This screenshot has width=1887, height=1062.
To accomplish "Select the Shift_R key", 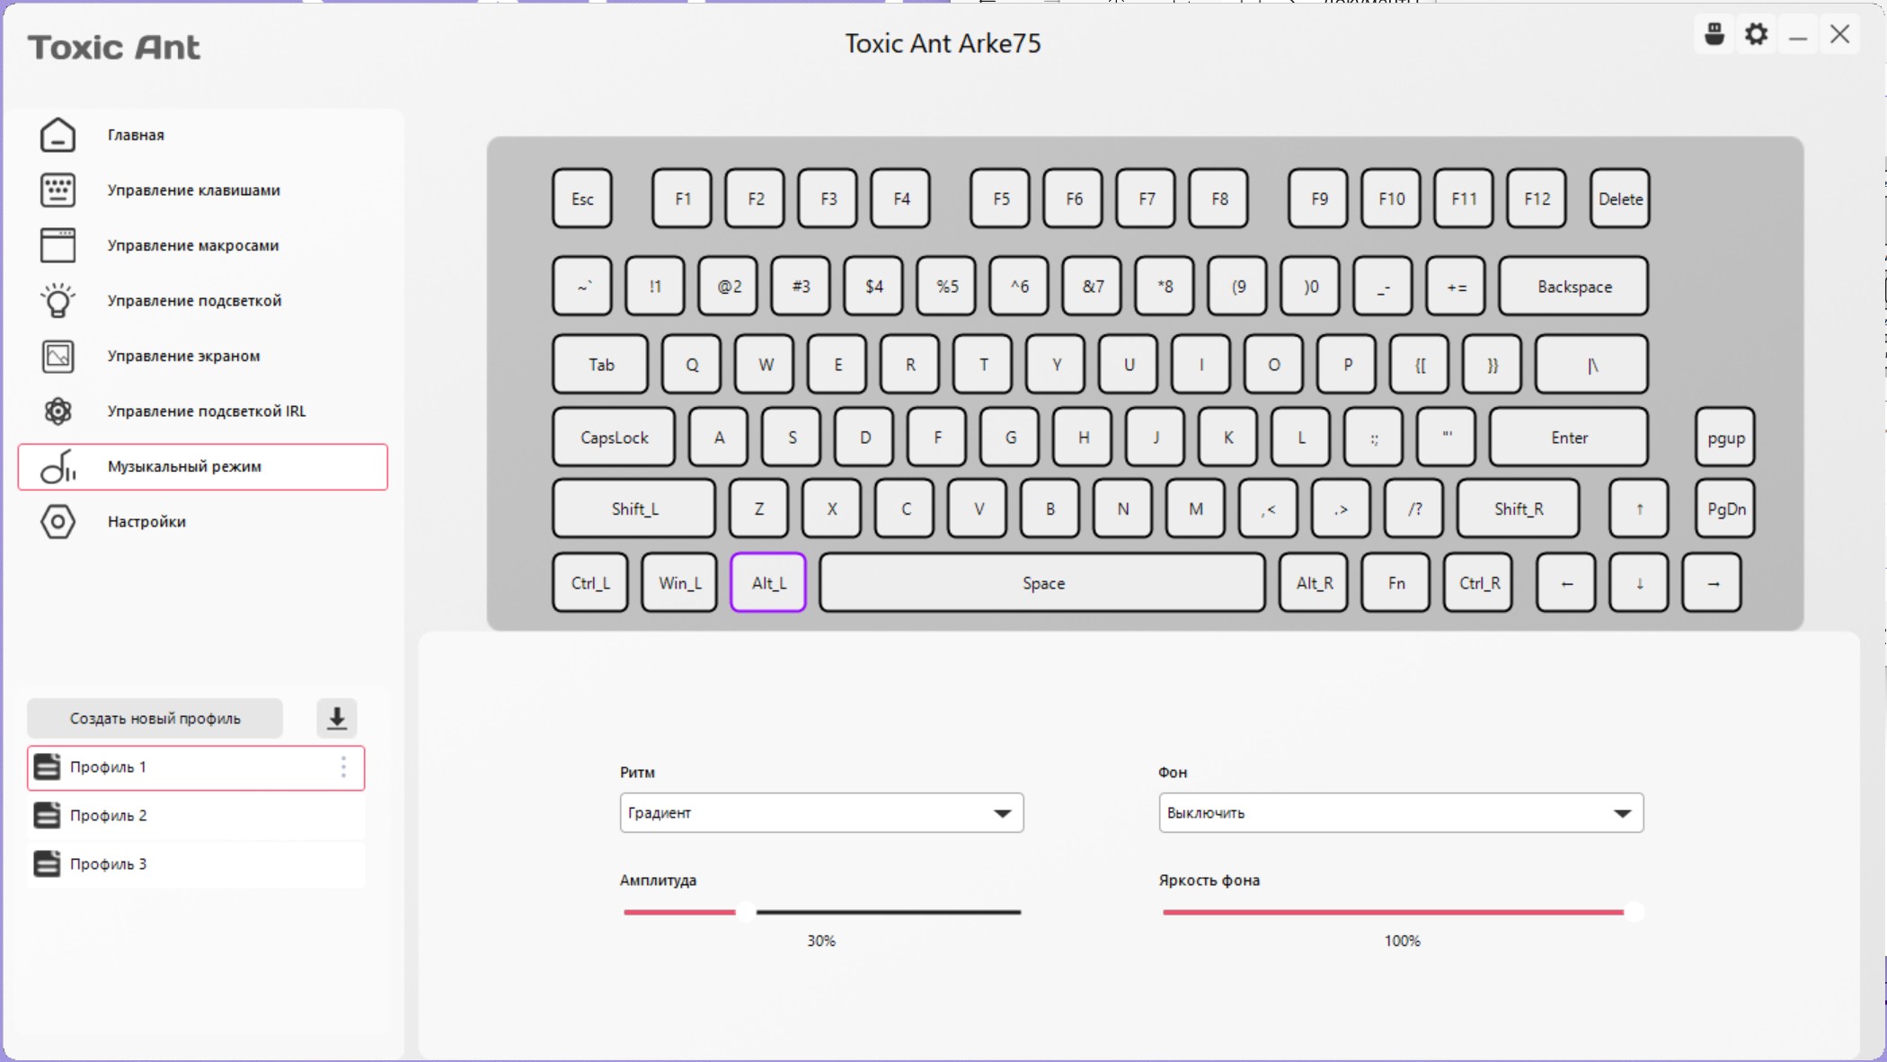I will (1519, 509).
